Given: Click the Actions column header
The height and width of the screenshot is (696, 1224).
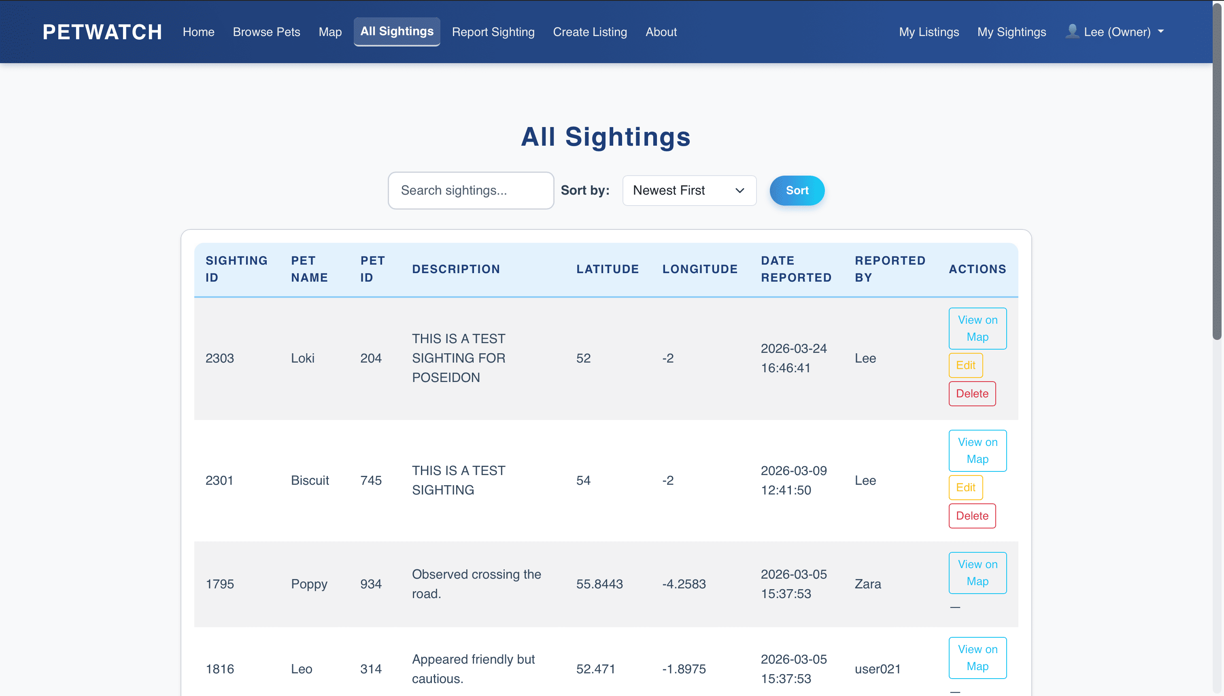Looking at the screenshot, I should click(977, 269).
